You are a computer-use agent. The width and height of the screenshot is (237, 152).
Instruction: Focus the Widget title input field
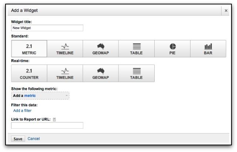47,28
